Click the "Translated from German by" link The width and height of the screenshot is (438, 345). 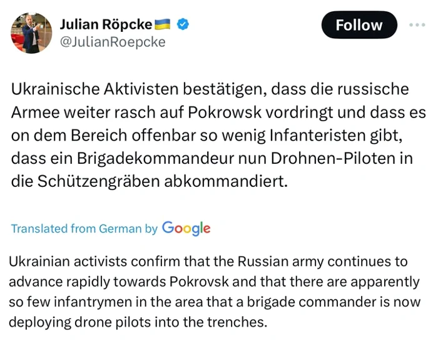coord(84,229)
